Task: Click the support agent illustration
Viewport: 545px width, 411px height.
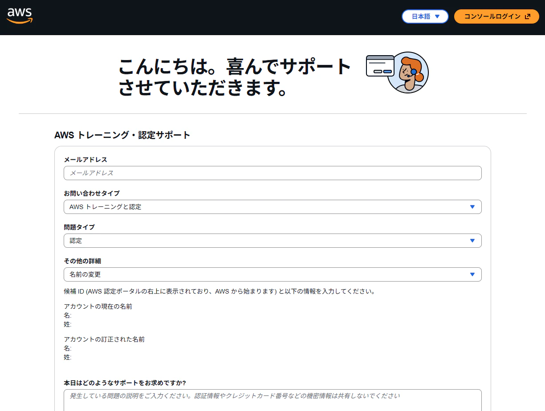Action: pyautogui.click(x=397, y=72)
